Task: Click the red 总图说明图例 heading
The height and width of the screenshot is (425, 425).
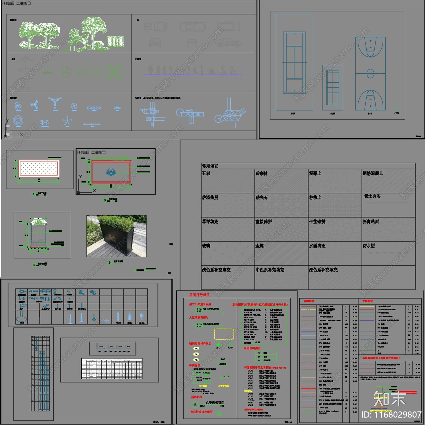Action: pos(252,348)
